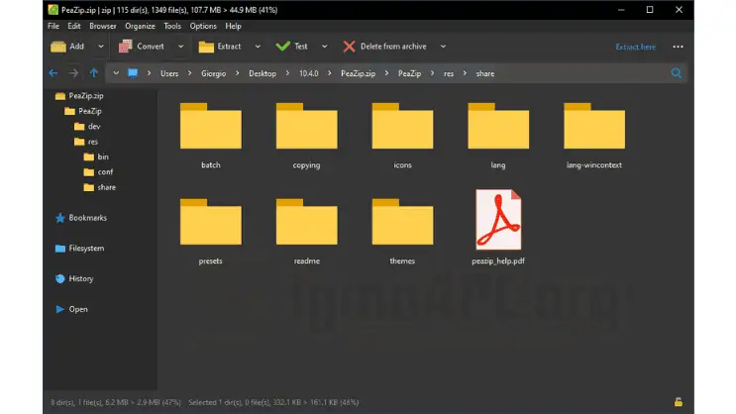
Task: Select the themes folder icon
Action: coord(403,222)
